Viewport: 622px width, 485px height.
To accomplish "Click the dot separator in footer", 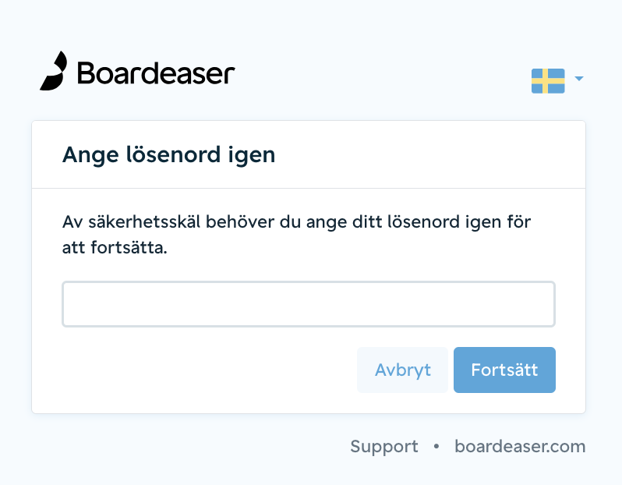I will point(436,446).
